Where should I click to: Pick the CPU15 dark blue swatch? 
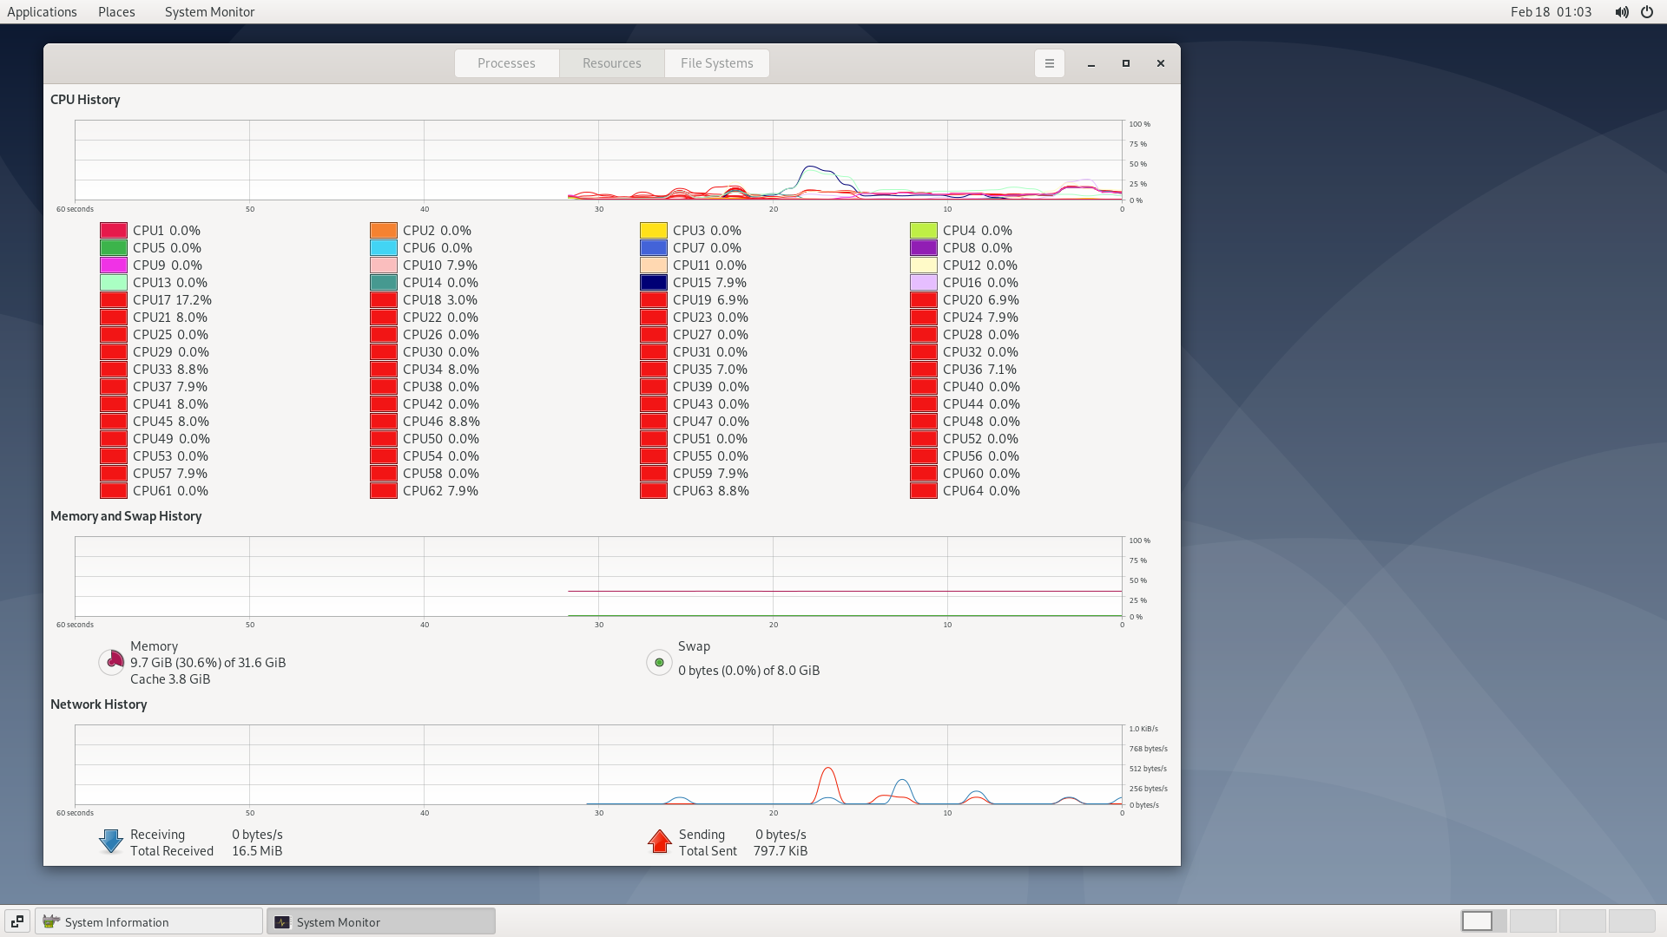pyautogui.click(x=654, y=283)
